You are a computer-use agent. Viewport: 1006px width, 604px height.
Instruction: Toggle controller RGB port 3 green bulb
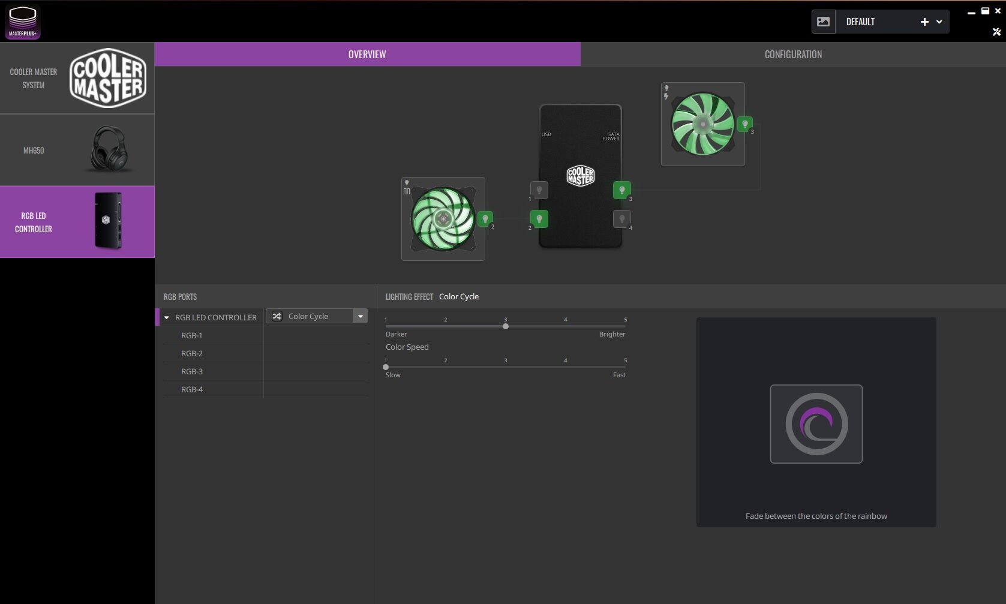click(x=622, y=190)
